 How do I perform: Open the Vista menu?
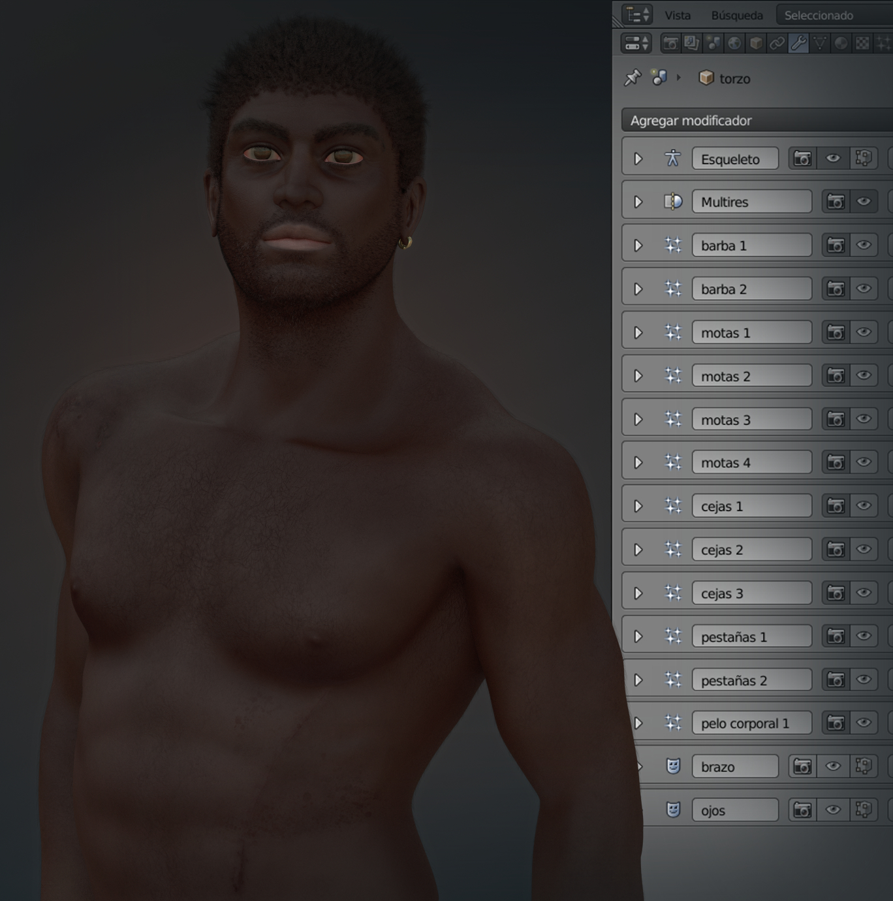click(678, 15)
